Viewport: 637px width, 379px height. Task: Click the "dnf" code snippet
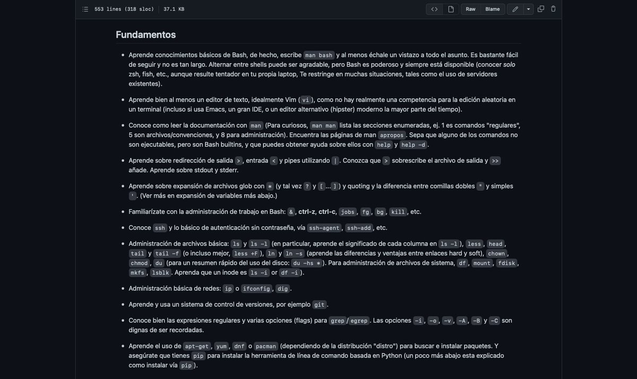click(x=239, y=346)
